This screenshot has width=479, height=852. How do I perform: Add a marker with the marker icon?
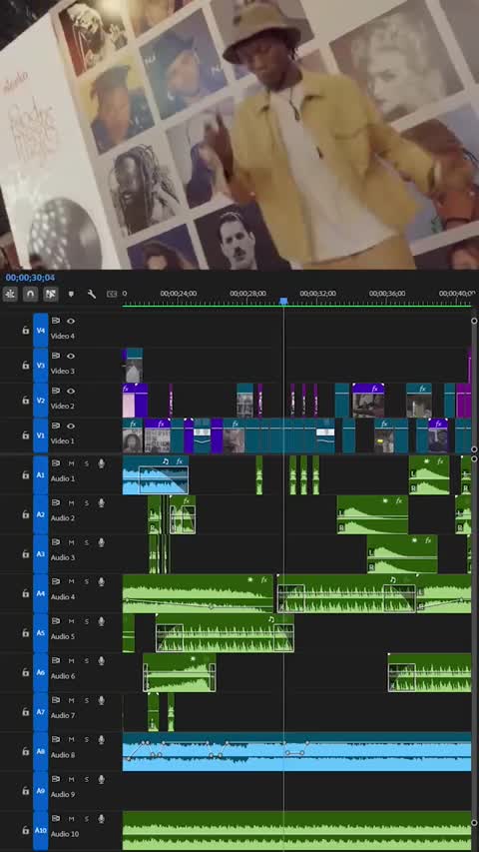(x=71, y=294)
